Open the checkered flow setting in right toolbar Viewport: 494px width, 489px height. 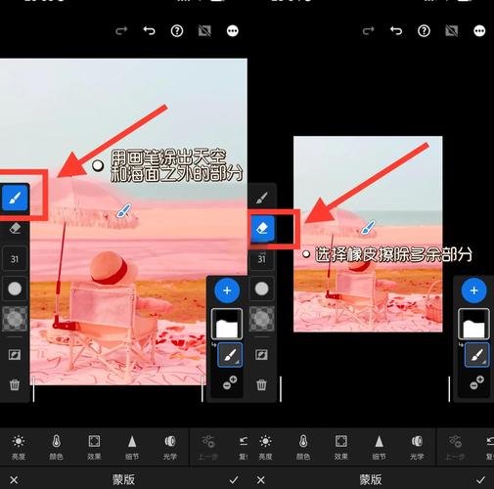tap(261, 319)
